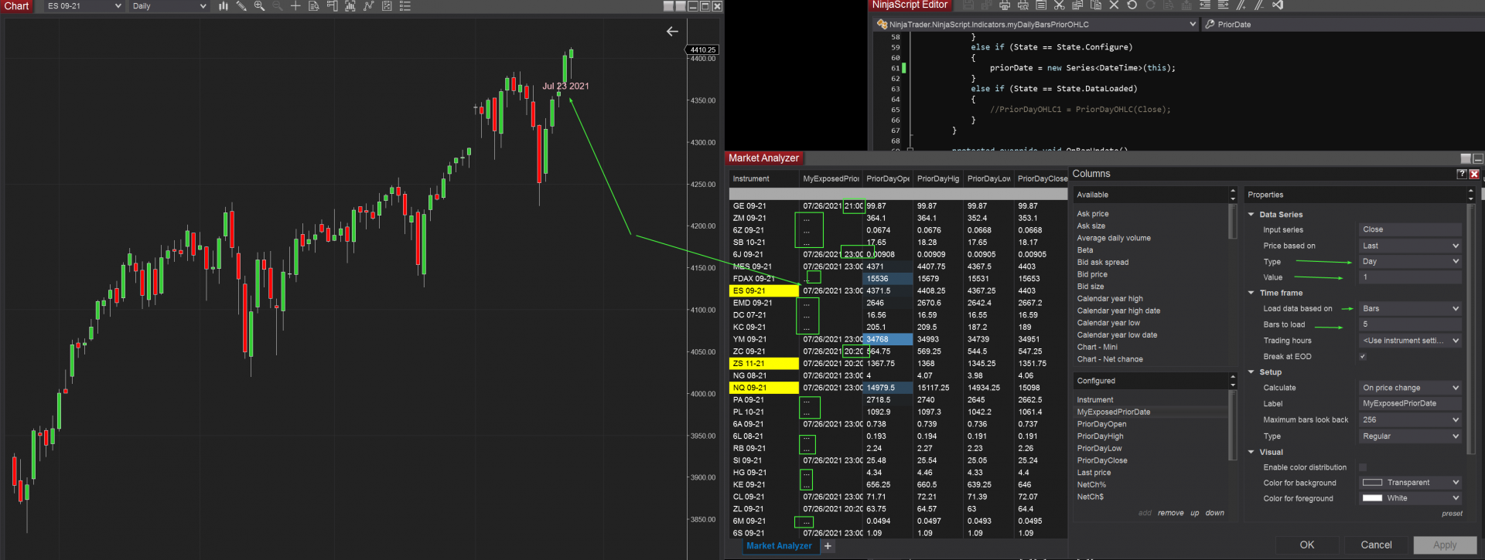Open the chart data box icon
This screenshot has width=1485, height=560.
pyautogui.click(x=314, y=6)
